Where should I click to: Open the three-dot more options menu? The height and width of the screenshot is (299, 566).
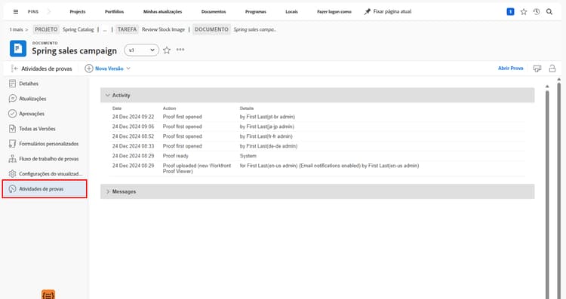click(180, 50)
